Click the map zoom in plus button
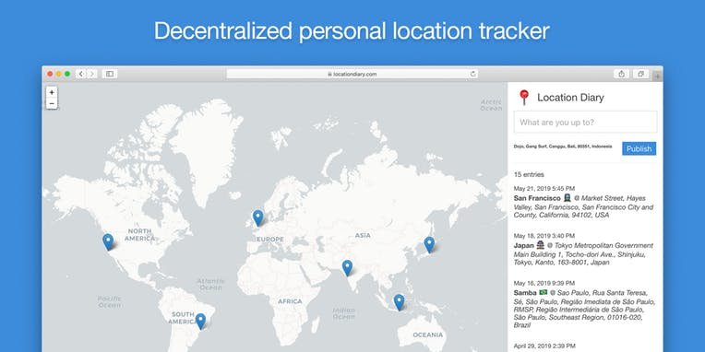The width and height of the screenshot is (705, 352). [x=52, y=92]
